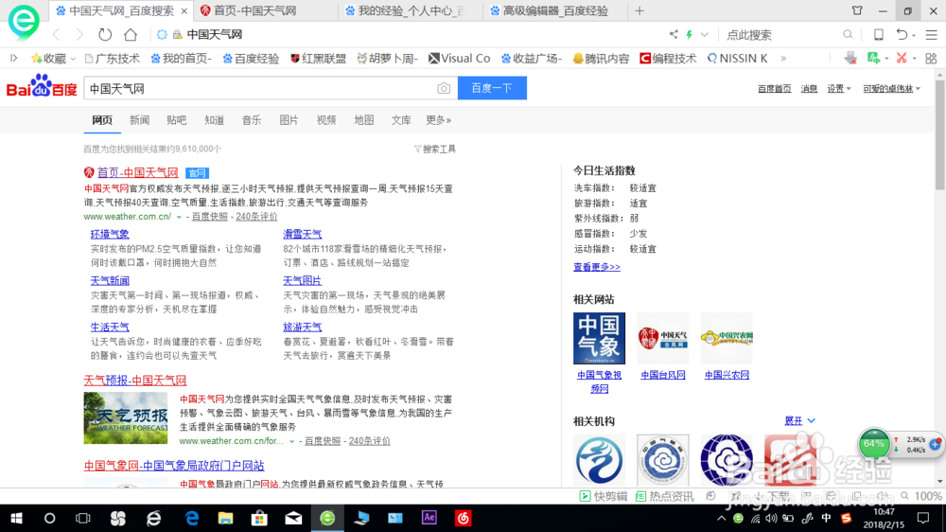Viewport: 946px width, 532px height.
Task: Reload the page with refresh icon
Action: pyautogui.click(x=105, y=34)
